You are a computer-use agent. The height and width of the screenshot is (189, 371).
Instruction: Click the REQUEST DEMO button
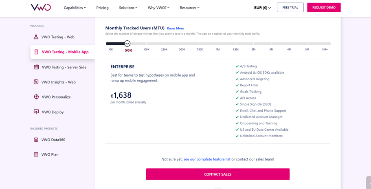click(x=324, y=8)
